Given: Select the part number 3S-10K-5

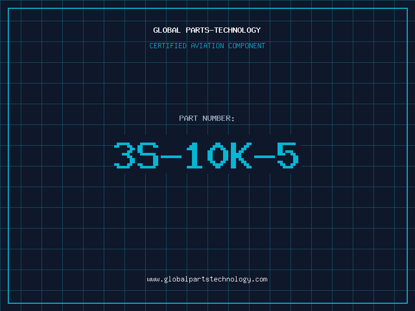Looking at the screenshot, I should (206, 155).
